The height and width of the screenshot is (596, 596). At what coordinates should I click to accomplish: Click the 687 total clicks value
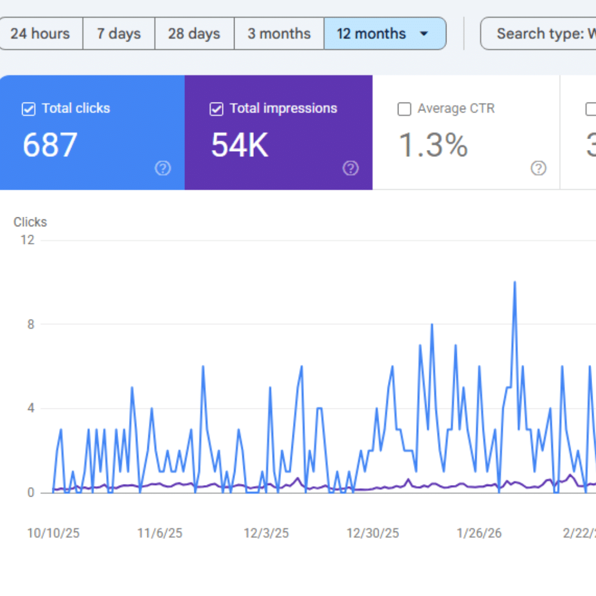[50, 145]
